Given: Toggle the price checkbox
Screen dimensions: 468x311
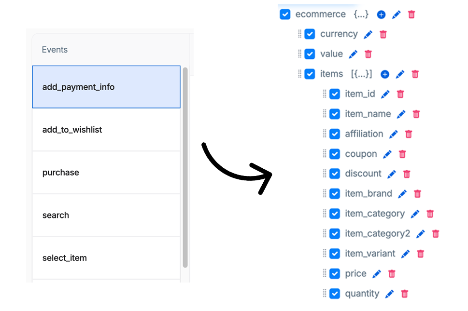Looking at the screenshot, I should 335,274.
